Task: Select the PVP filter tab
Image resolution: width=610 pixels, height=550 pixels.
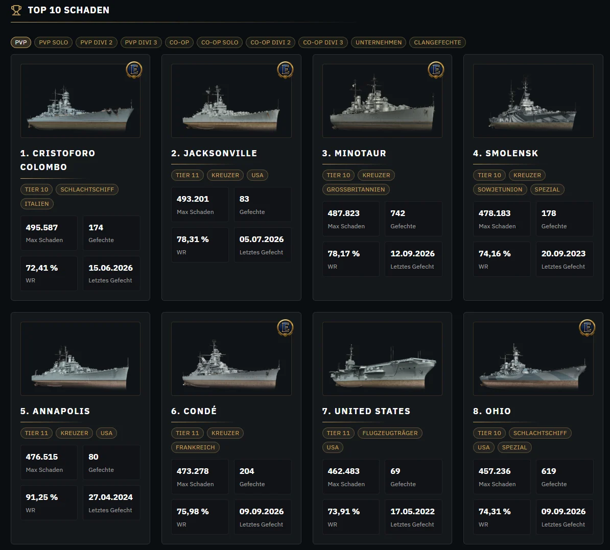Action: (x=21, y=42)
